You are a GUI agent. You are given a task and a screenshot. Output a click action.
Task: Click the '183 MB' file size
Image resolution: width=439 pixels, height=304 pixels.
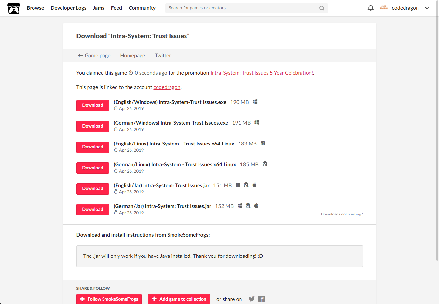click(247, 144)
